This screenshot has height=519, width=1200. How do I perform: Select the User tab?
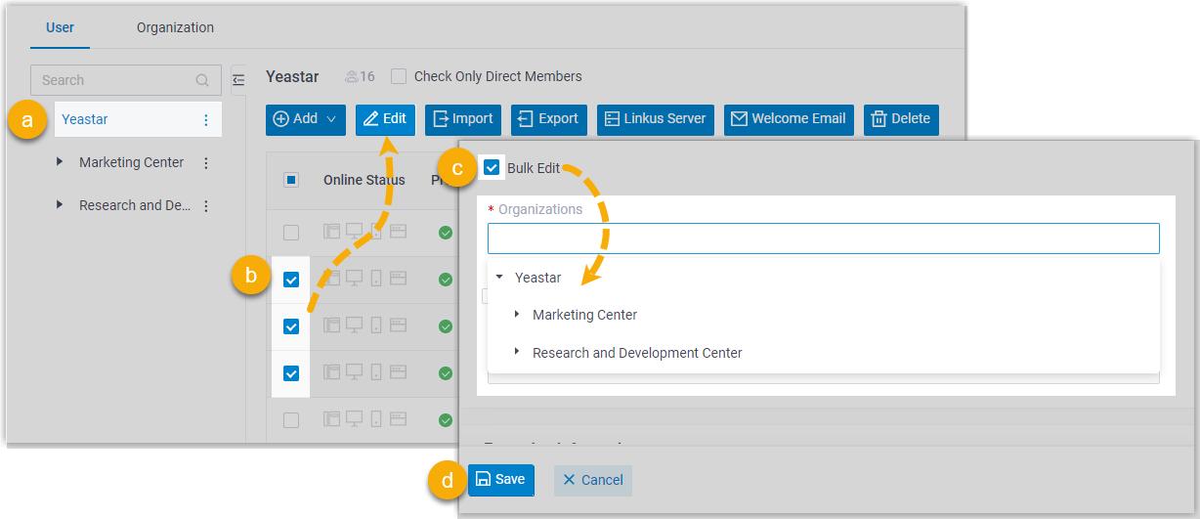pyautogui.click(x=61, y=27)
